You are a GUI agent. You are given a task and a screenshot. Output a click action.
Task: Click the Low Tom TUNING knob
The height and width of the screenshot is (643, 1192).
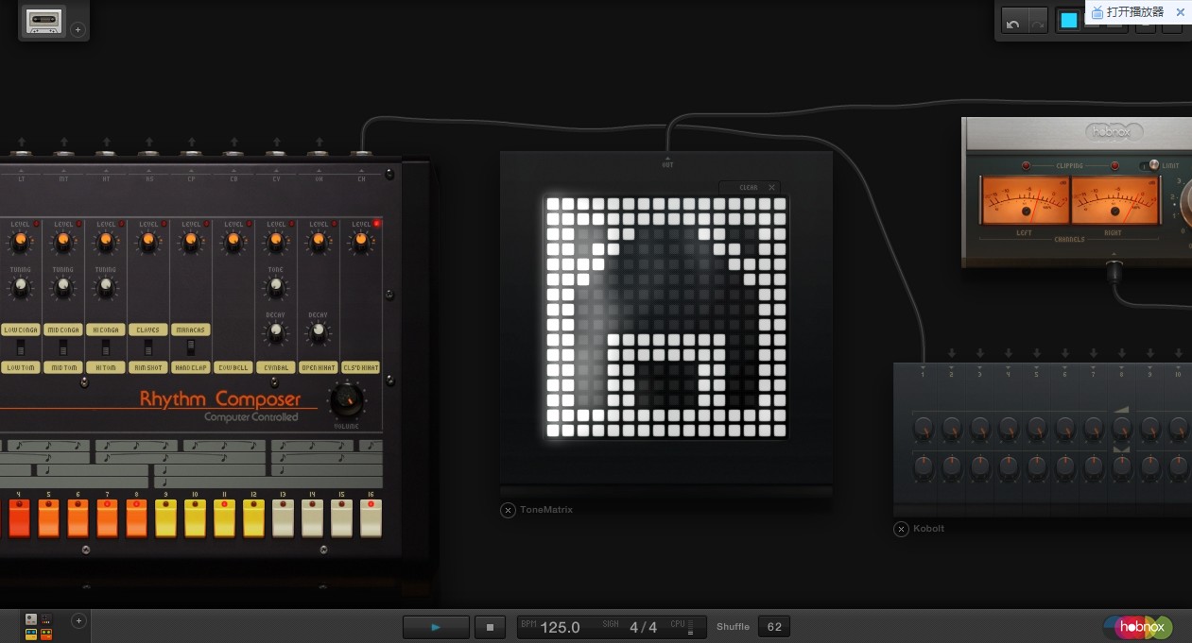point(20,288)
